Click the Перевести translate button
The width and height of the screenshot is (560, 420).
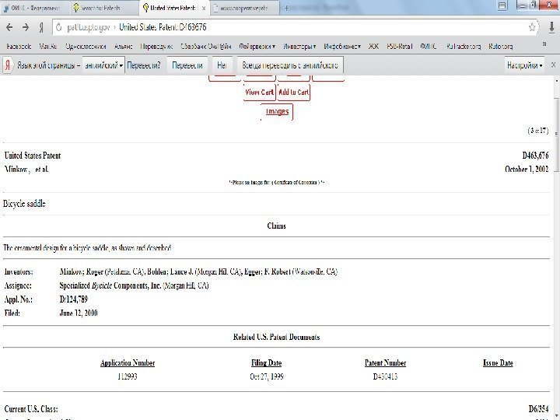tap(187, 65)
